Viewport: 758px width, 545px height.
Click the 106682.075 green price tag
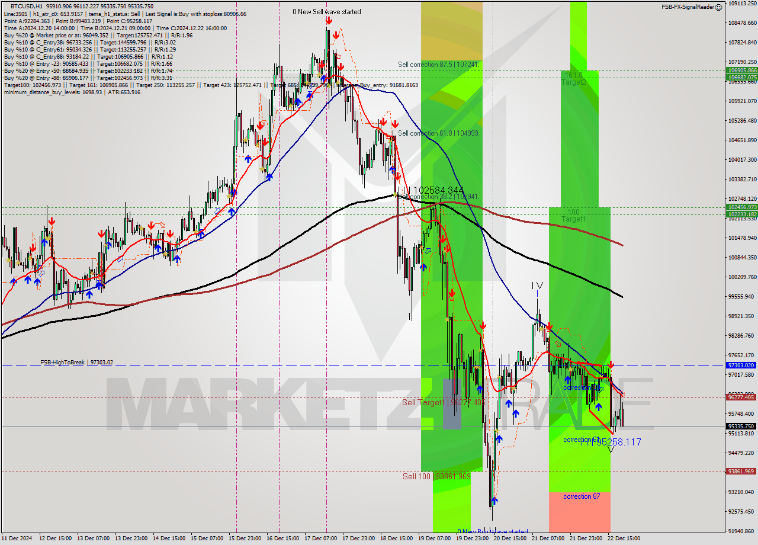pyautogui.click(x=741, y=78)
